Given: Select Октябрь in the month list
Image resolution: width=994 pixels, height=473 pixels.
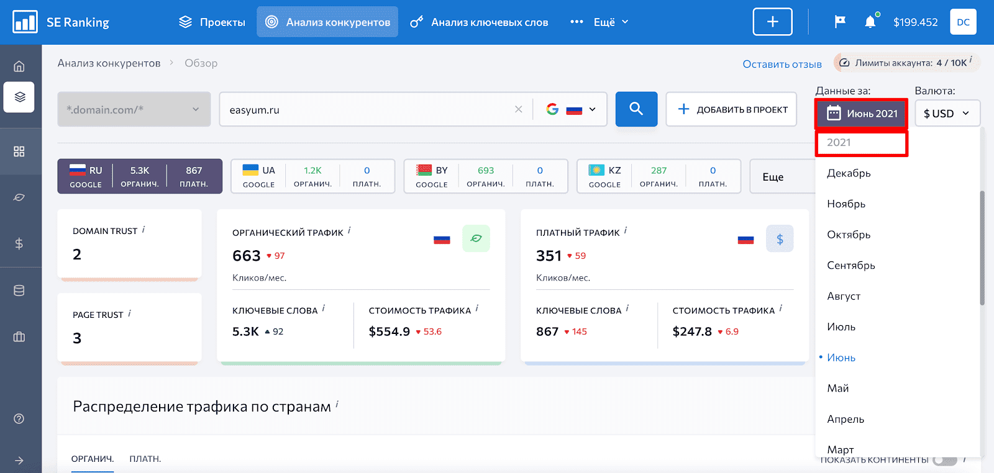Looking at the screenshot, I should click(849, 235).
